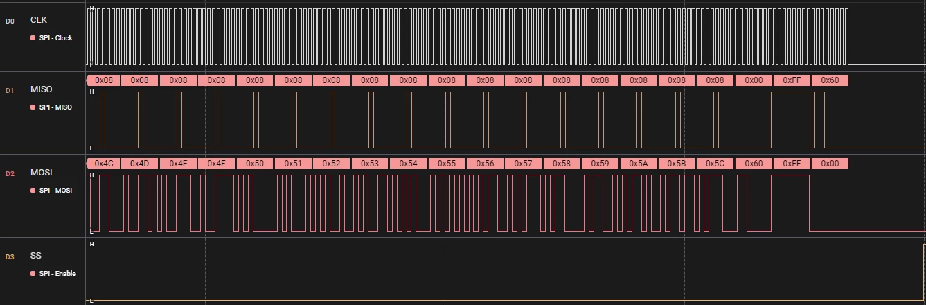Select the 0x00 byte on the MOSI row

830,164
